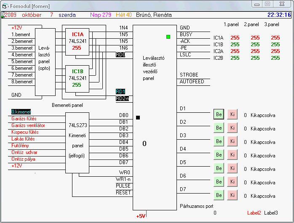
Task: Click the 1.panel column header
Action: click(231, 24)
